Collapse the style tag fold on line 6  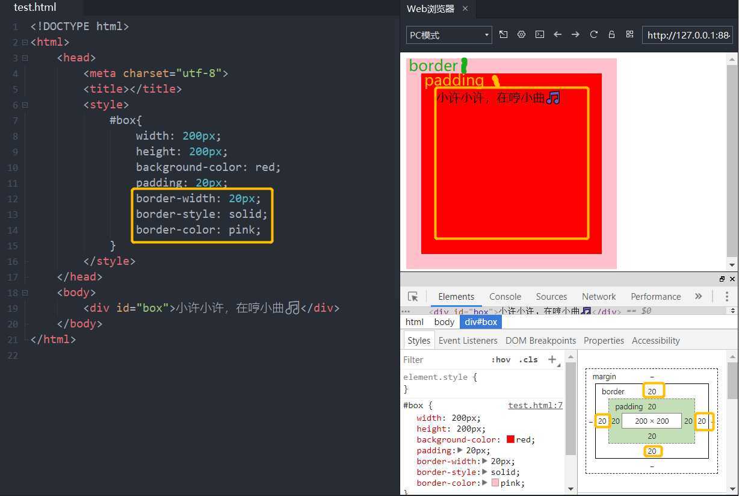tap(25, 105)
